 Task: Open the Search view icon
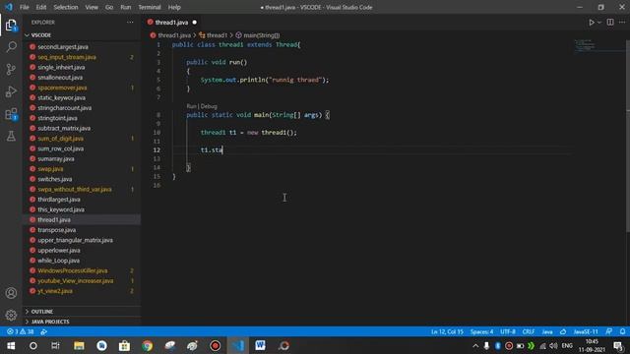11,47
